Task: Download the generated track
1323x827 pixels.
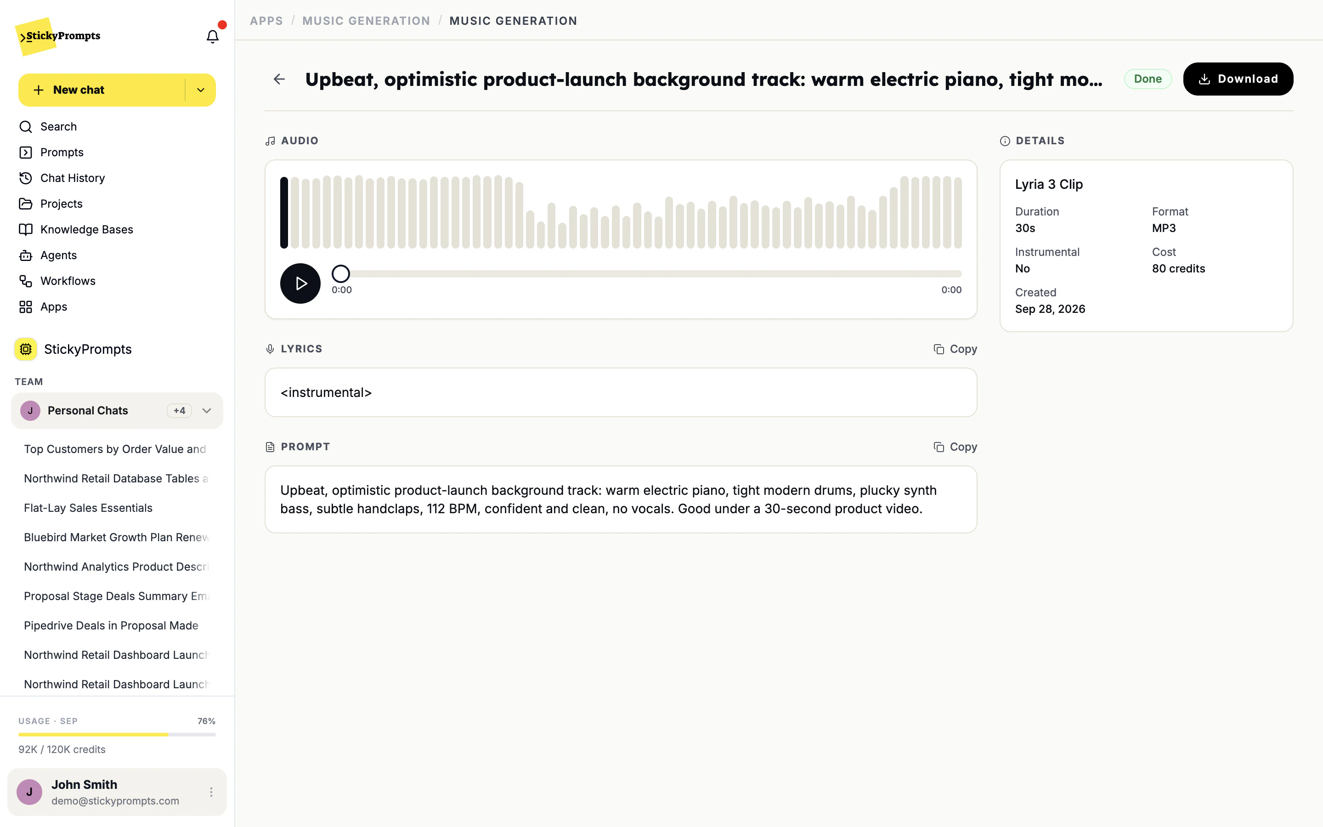Action: click(1238, 79)
